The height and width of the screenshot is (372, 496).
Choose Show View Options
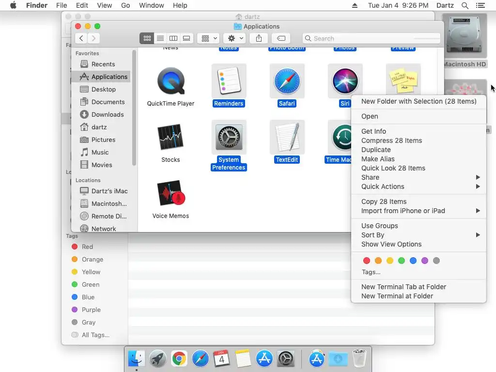click(x=419, y=244)
